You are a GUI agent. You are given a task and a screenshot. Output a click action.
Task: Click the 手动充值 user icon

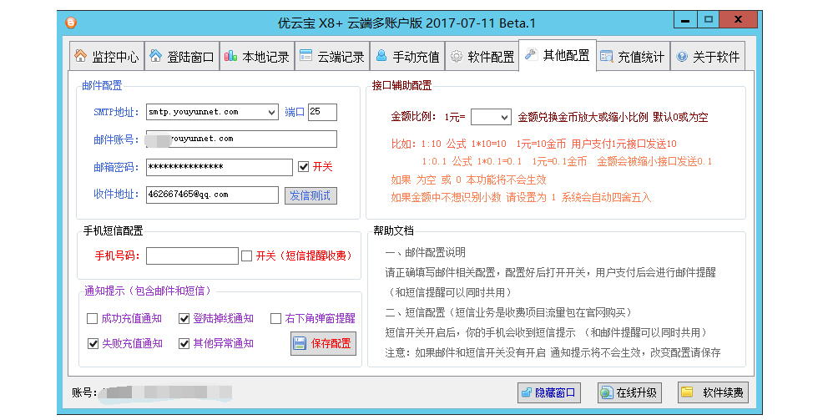pyautogui.click(x=381, y=57)
